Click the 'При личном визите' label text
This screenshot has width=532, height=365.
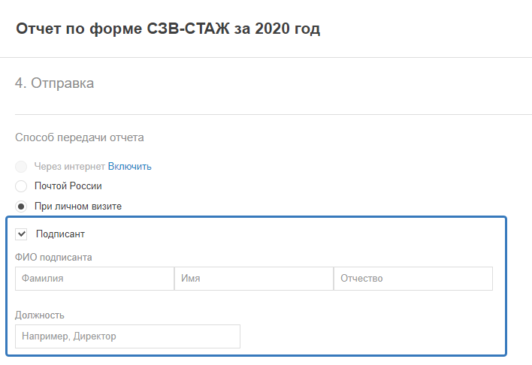78,206
